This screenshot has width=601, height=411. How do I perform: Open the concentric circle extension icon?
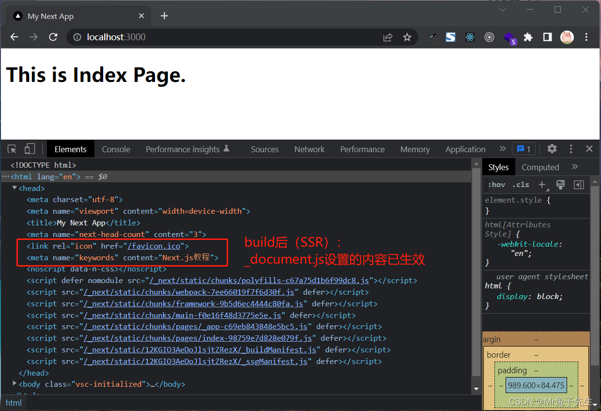[489, 37]
